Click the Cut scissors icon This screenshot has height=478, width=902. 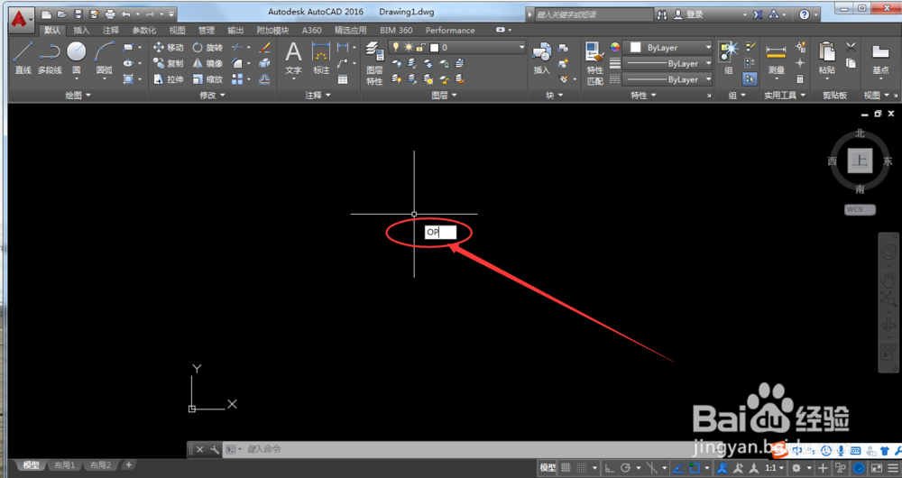pos(851,47)
